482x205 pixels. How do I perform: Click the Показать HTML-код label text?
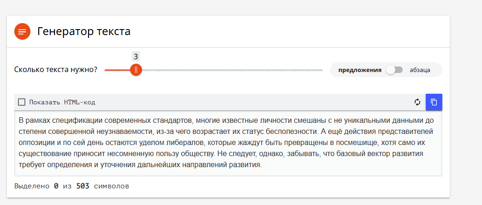tap(62, 102)
